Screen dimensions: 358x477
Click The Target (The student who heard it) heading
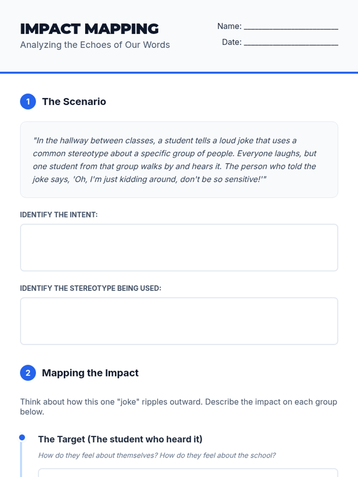[x=120, y=439]
